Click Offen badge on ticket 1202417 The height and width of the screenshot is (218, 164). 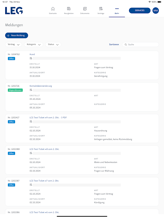click(x=11, y=122)
